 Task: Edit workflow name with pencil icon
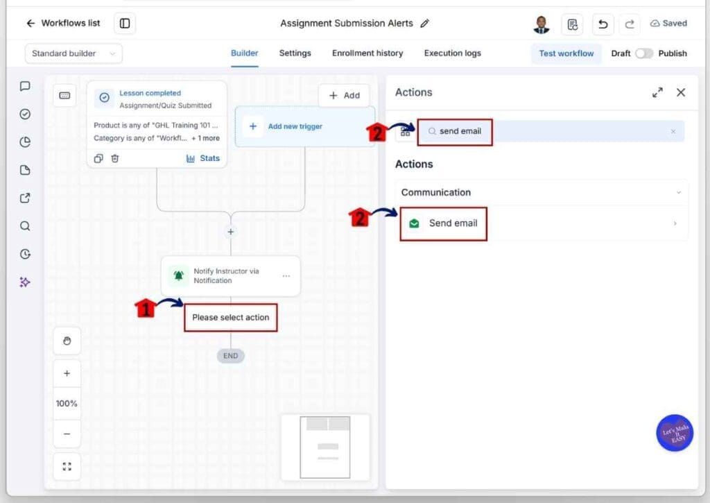point(424,24)
